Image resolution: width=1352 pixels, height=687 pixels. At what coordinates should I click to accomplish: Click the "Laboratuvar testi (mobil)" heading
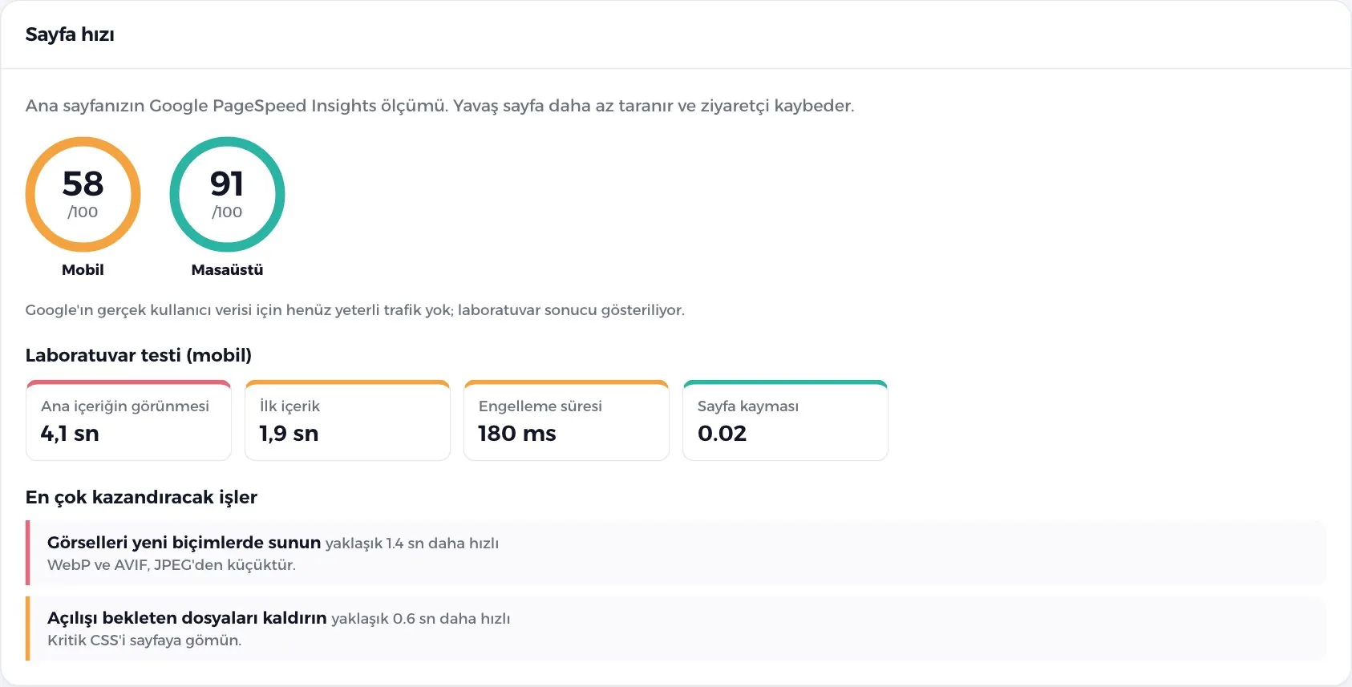point(138,355)
